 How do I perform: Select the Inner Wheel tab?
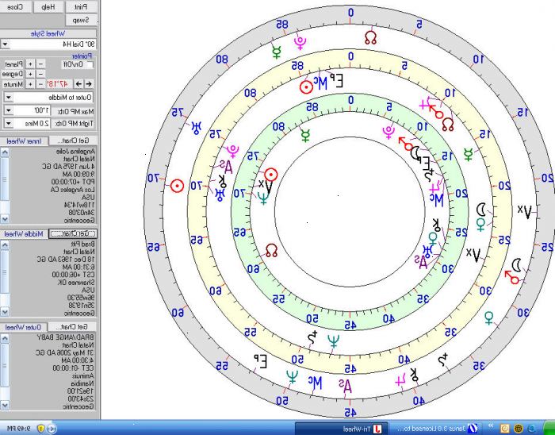click(24, 141)
